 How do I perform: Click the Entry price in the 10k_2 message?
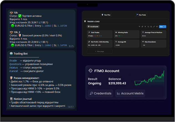(47, 45)
